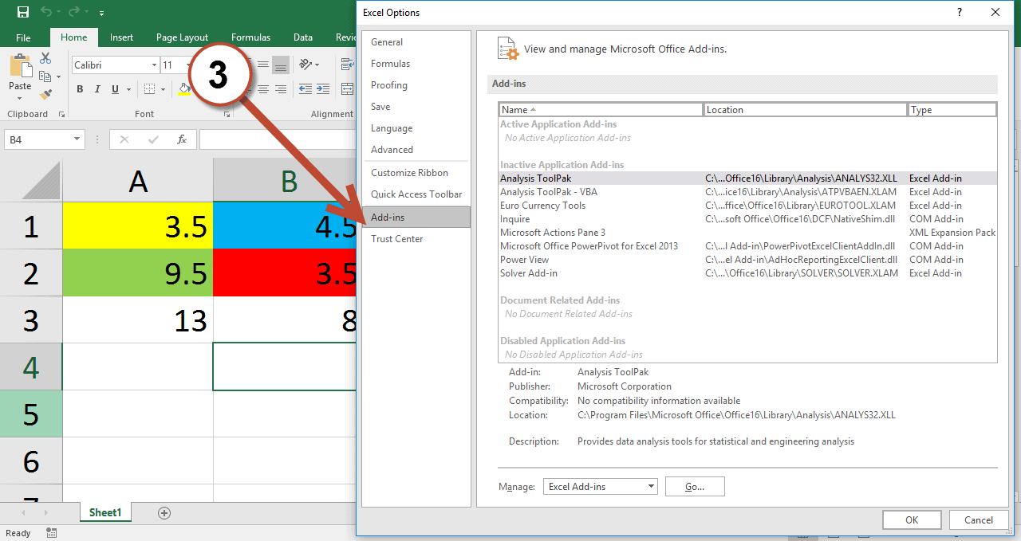Viewport: 1021px width, 541px height.
Task: Click the Help question mark in Excel Options
Action: [x=960, y=12]
